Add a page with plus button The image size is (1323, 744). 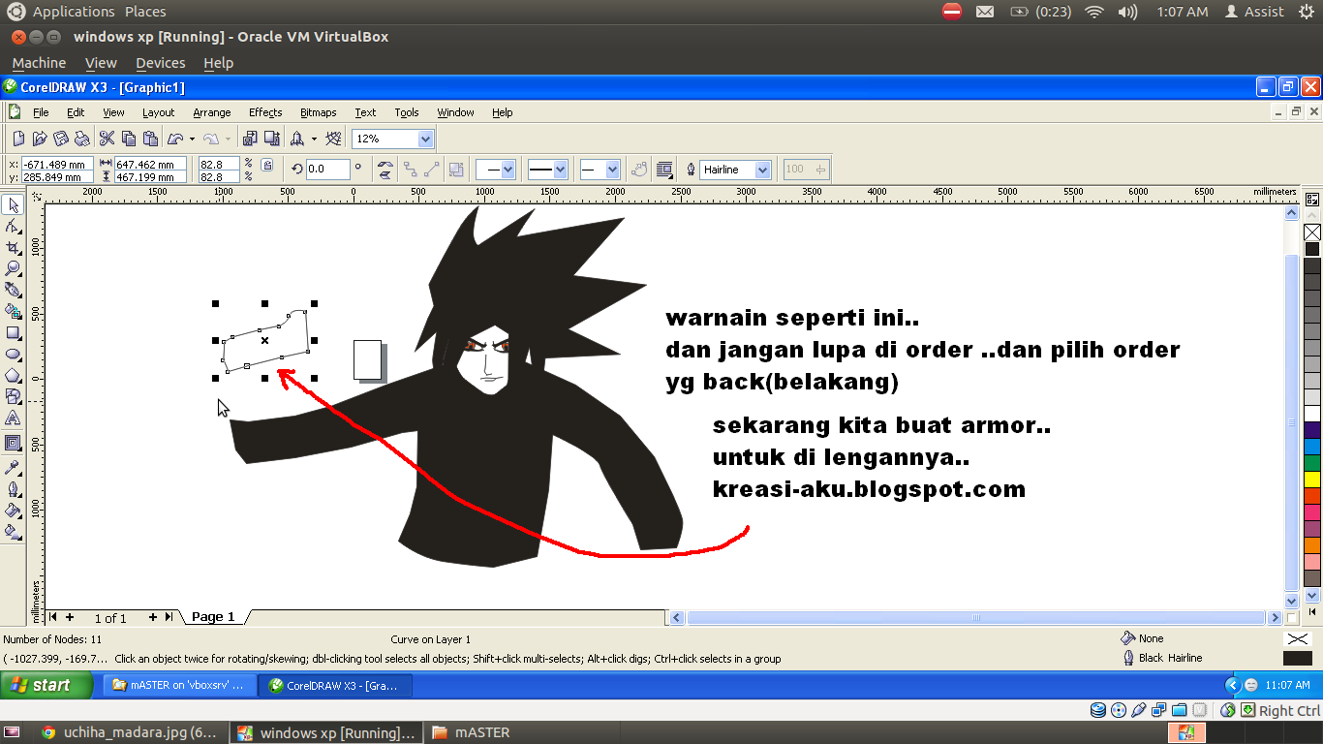(153, 617)
